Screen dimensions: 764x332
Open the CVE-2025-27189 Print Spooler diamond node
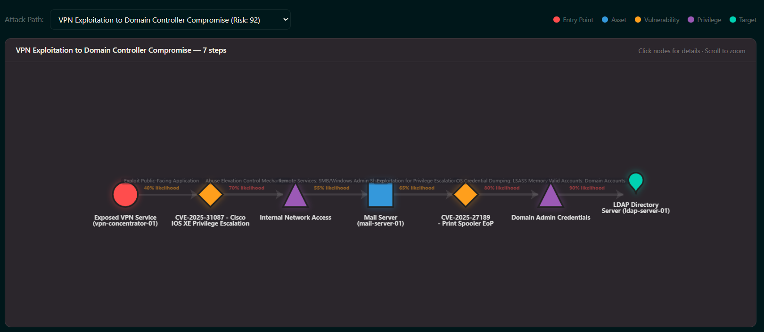pyautogui.click(x=466, y=195)
